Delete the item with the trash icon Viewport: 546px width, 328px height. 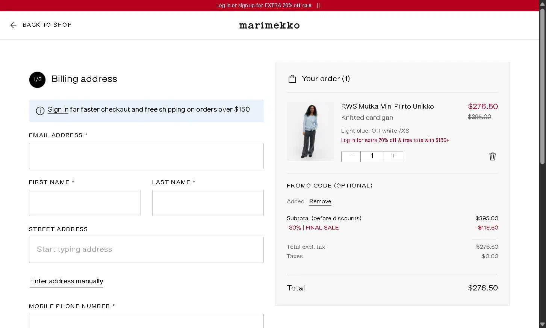click(493, 156)
